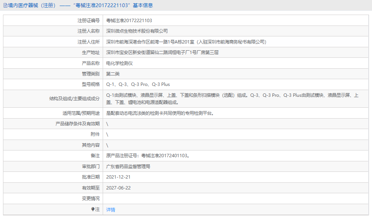Select approving department 广东省药品监督管理局
This screenshot has height=218, width=372.
coord(128,167)
